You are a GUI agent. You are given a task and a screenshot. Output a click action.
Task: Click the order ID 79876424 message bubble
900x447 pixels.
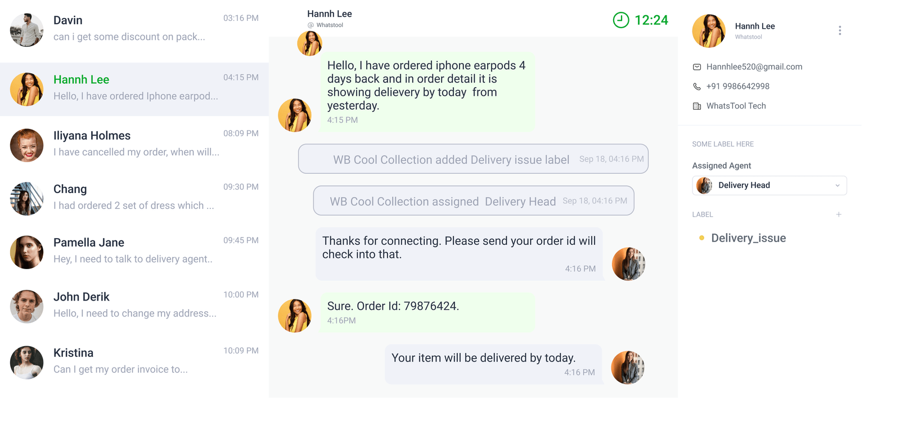(426, 312)
